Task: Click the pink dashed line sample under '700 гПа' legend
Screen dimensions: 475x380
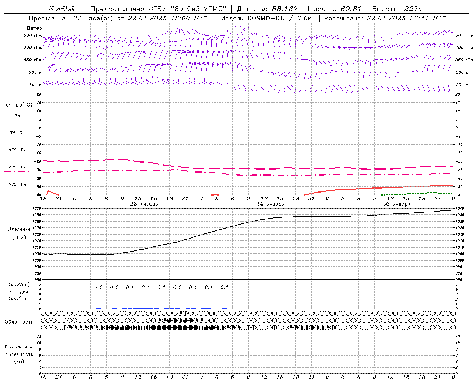Action: tap(16, 172)
